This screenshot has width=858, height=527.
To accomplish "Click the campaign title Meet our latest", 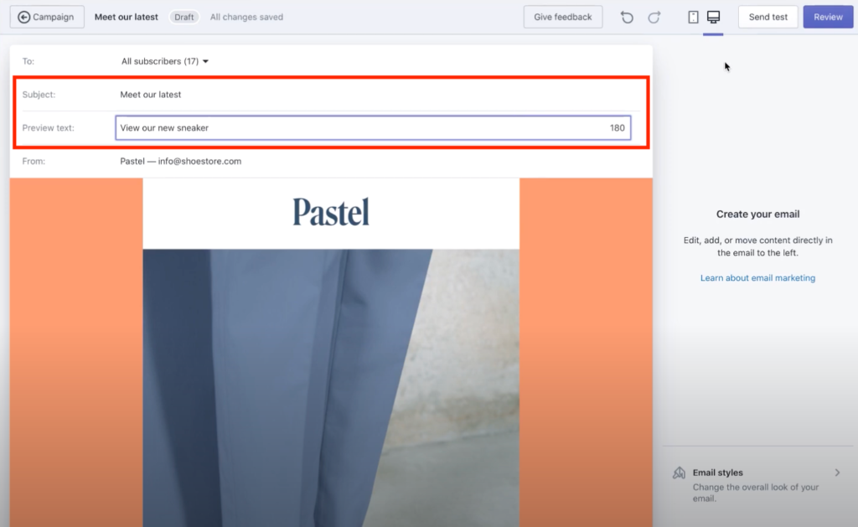I will [127, 17].
